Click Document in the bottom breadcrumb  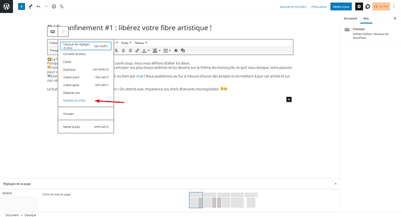(12, 215)
